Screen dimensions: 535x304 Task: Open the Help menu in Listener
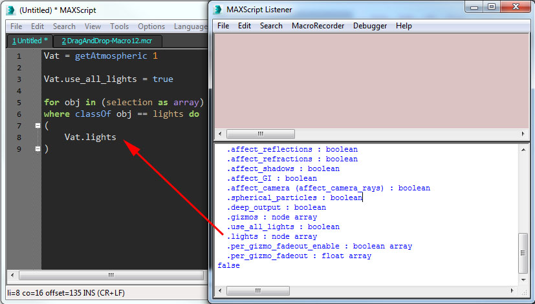[x=404, y=26]
